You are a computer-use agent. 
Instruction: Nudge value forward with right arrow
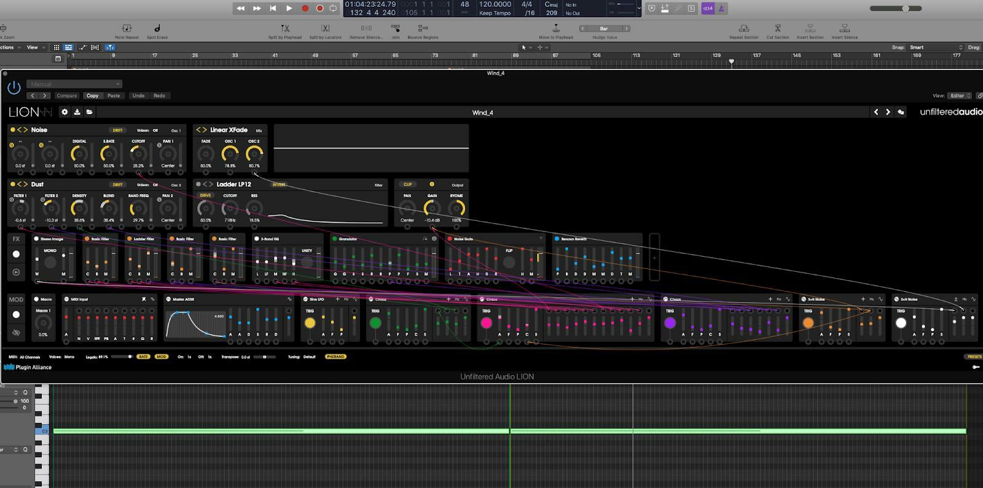click(626, 28)
